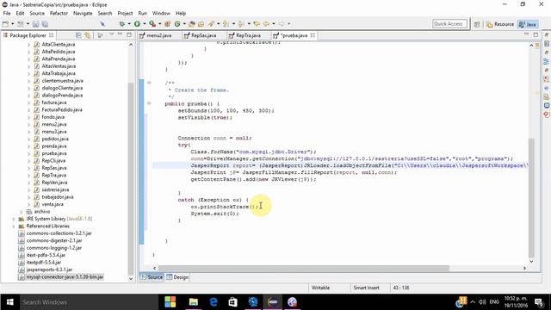
Task: Open Package Explorer View Menu triangle
Action: pyautogui.click(x=111, y=34)
